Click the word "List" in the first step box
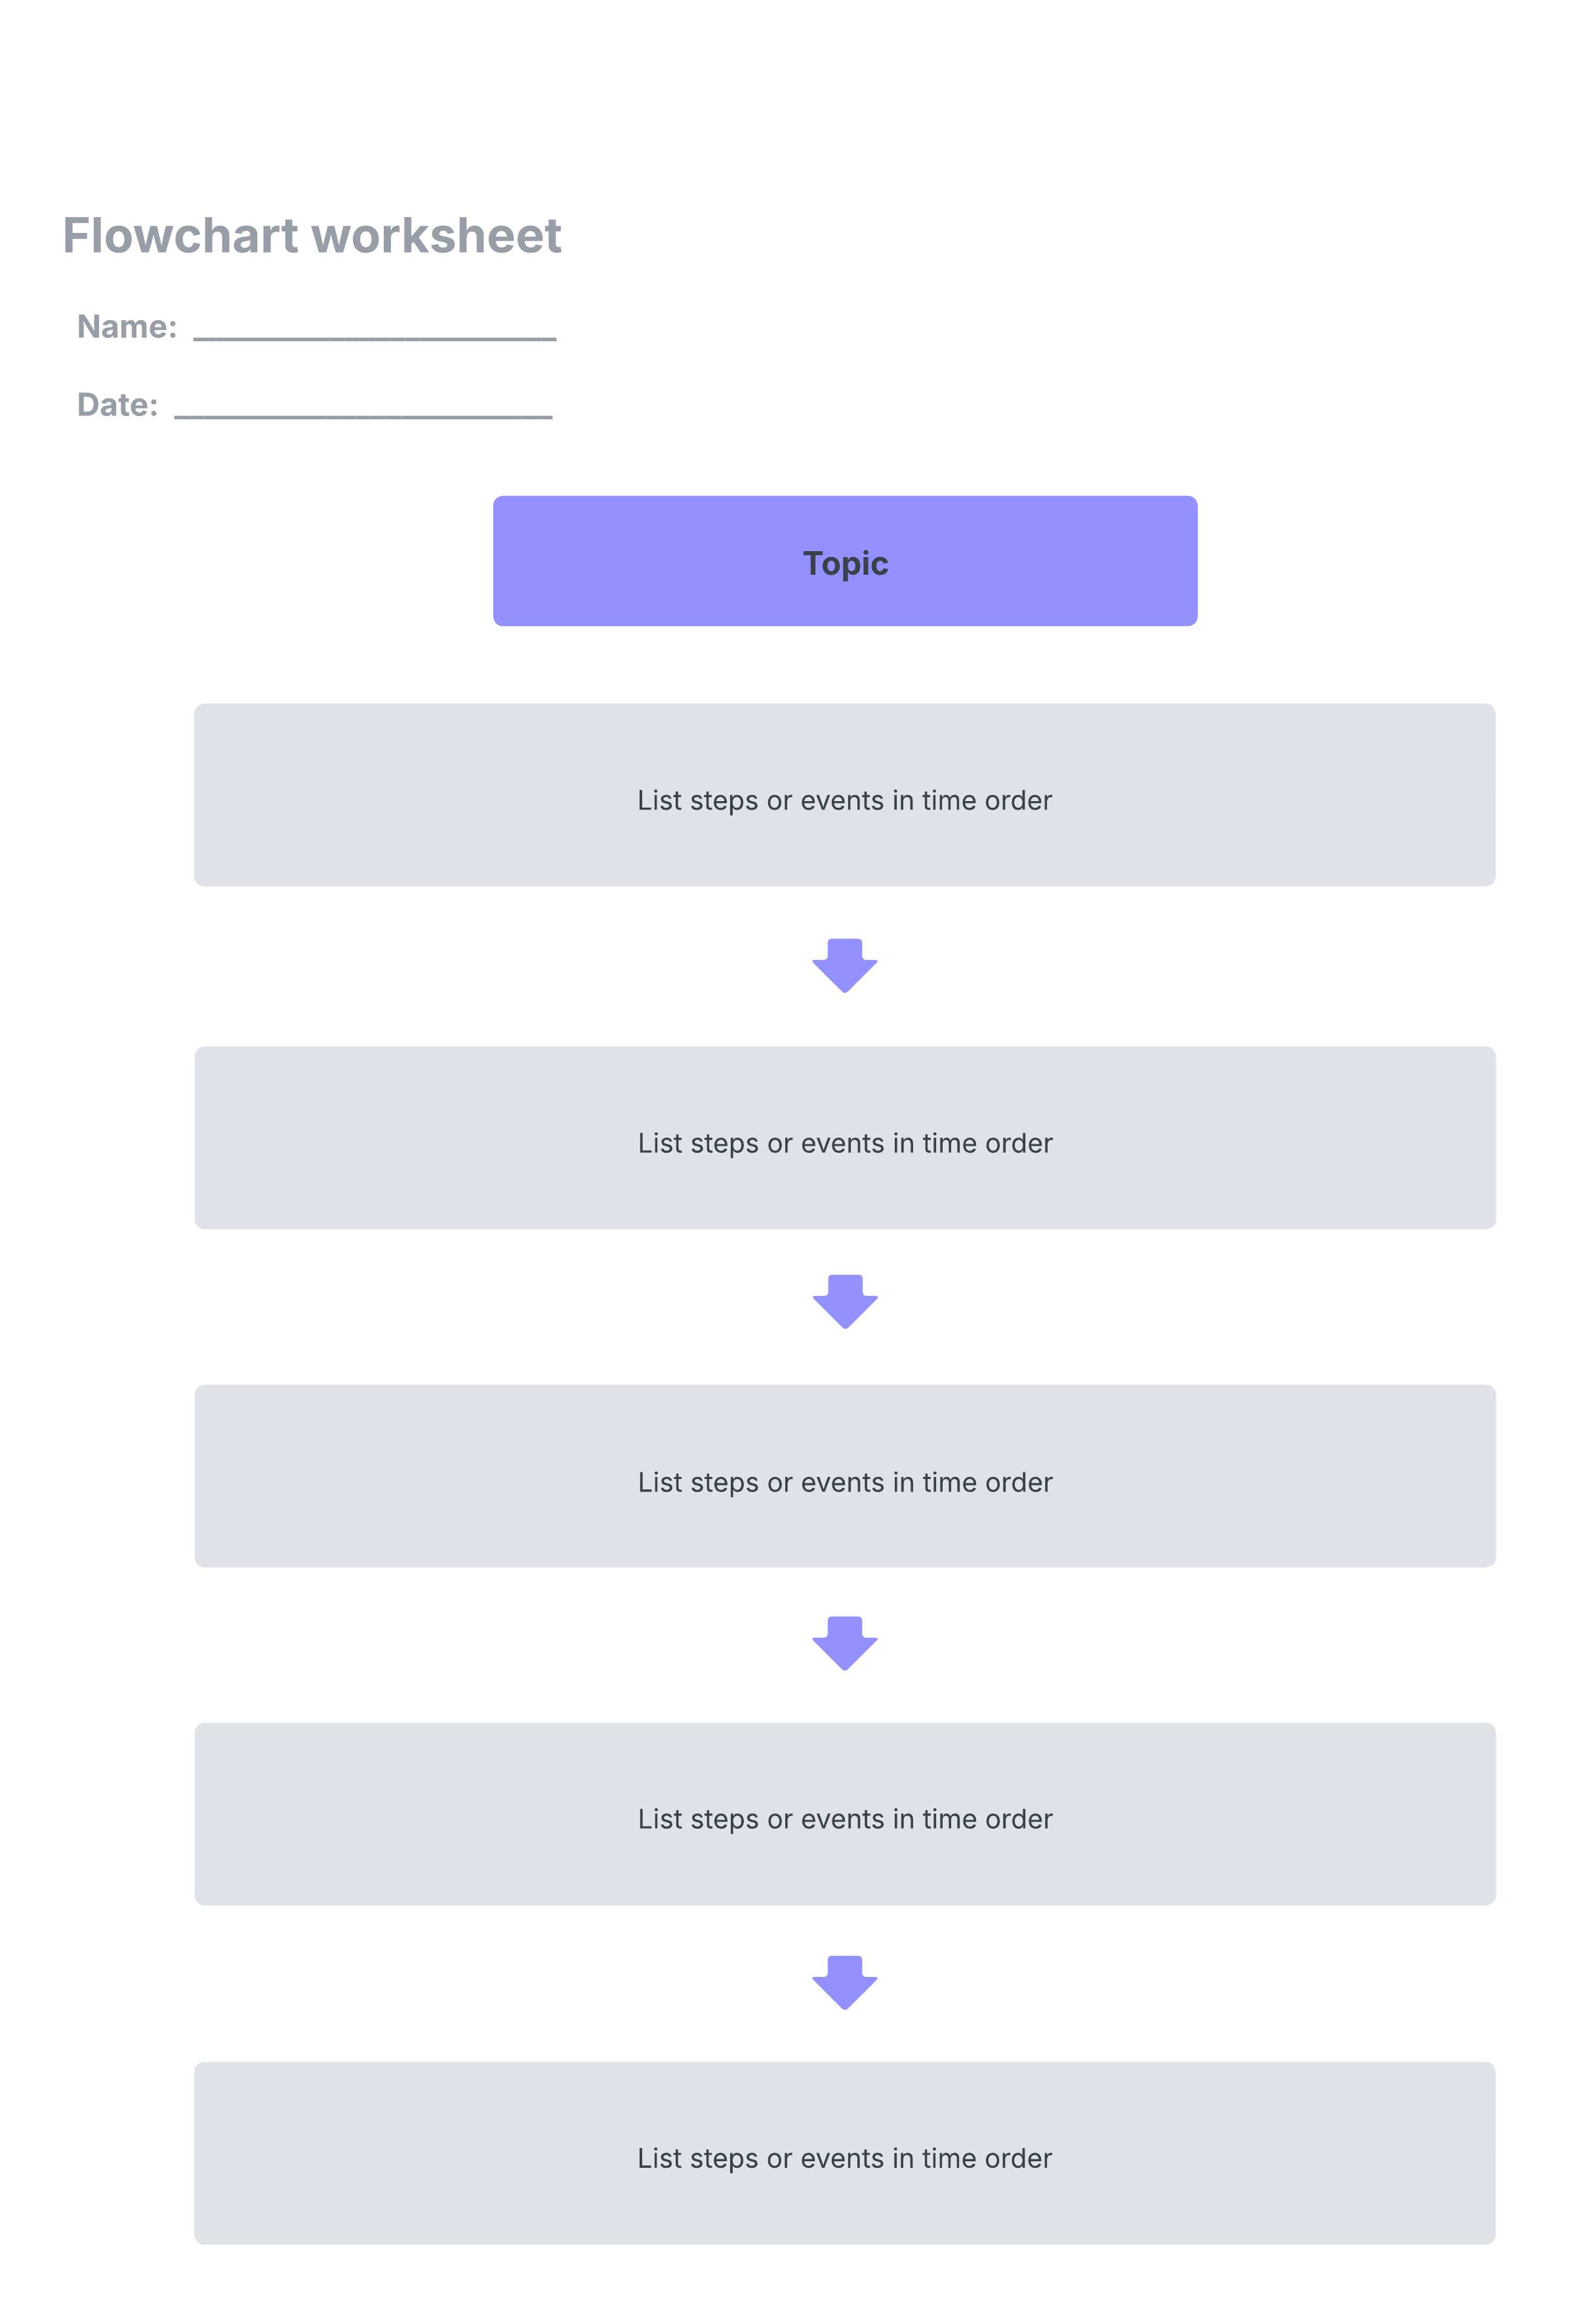 pyautogui.click(x=659, y=800)
